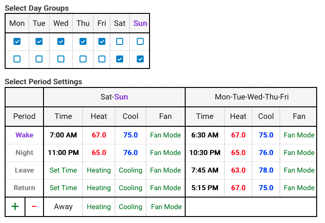Edit weekday Leave cool 78.0
Image resolution: width=325 pixels, height=223 pixels.
point(266,170)
